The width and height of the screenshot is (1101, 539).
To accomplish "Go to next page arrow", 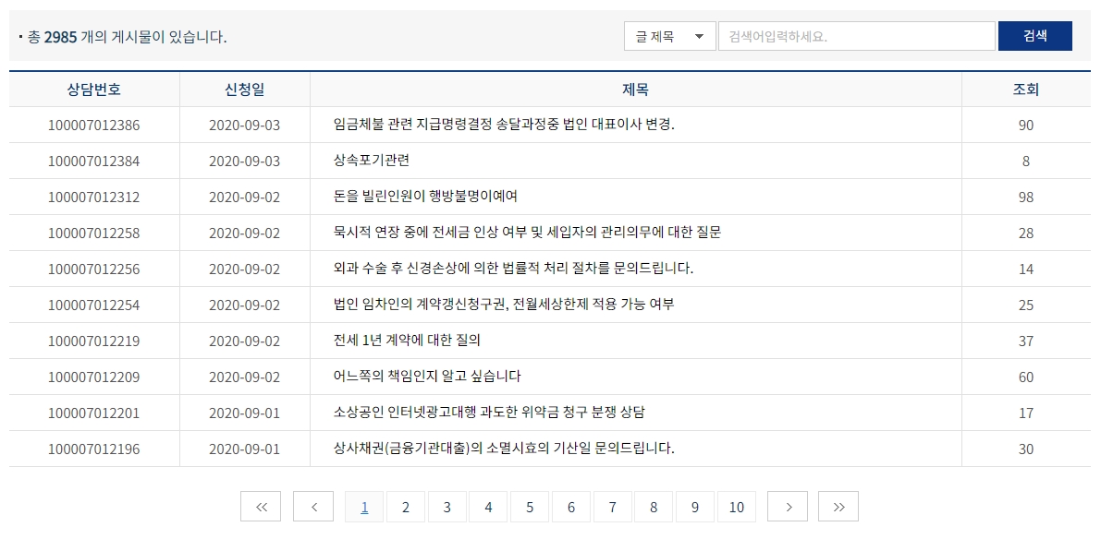I will click(788, 506).
